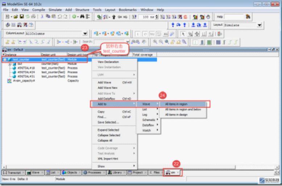Choose 'View Declaration' in context menu

pyautogui.click(x=114, y=62)
